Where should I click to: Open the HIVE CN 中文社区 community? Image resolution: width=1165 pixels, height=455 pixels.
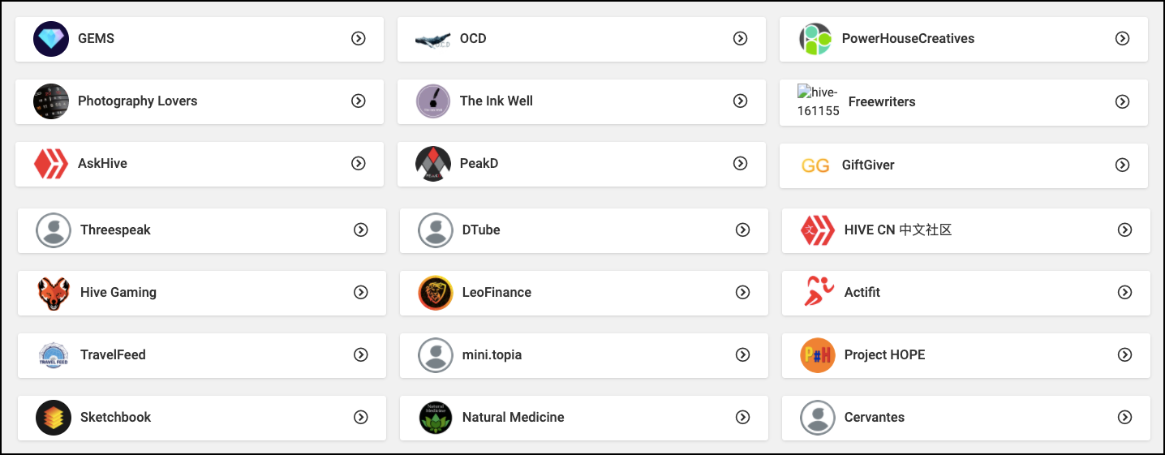[x=966, y=230]
